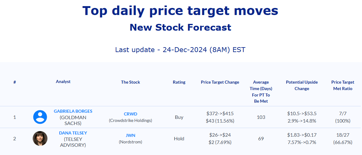The height and width of the screenshot is (155, 362).
Task: Click Price Target Met Ratio header
Action: click(x=343, y=85)
